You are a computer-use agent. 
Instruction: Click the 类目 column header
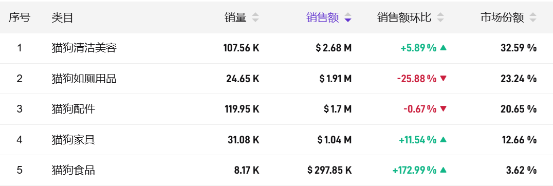[x=62, y=17]
